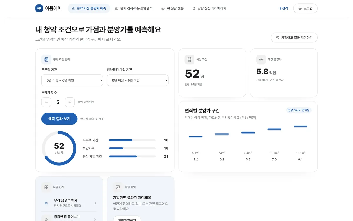Open the 우리 집 견적 받기 link
This screenshot has width=353, height=221.
[69, 203]
